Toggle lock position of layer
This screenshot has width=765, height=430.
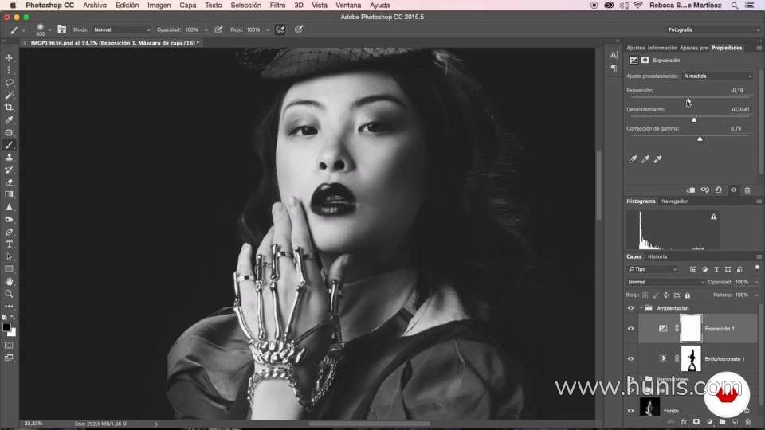[x=666, y=295]
